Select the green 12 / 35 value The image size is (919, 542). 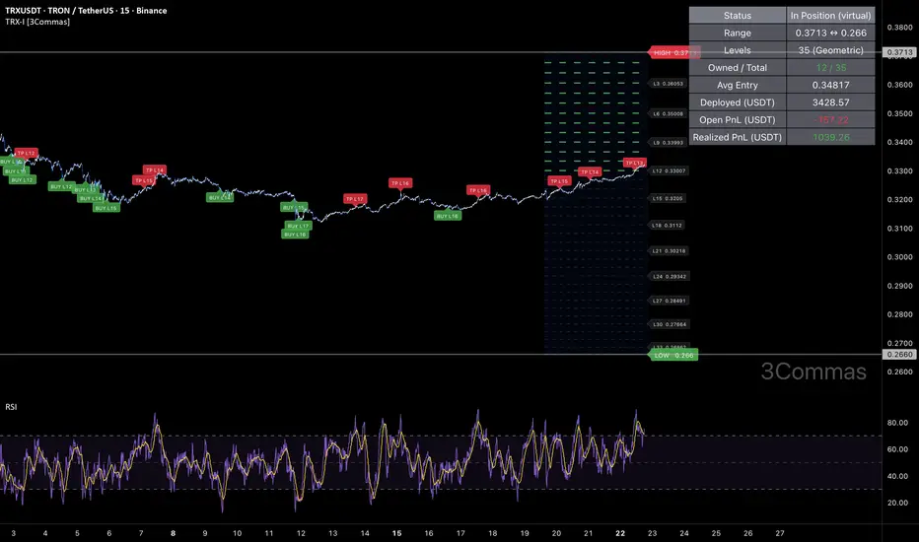(830, 67)
